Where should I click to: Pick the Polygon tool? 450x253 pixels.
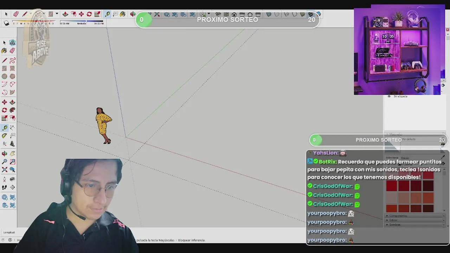click(12, 76)
